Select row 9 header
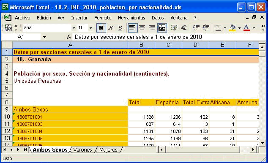 (x=7, y=109)
